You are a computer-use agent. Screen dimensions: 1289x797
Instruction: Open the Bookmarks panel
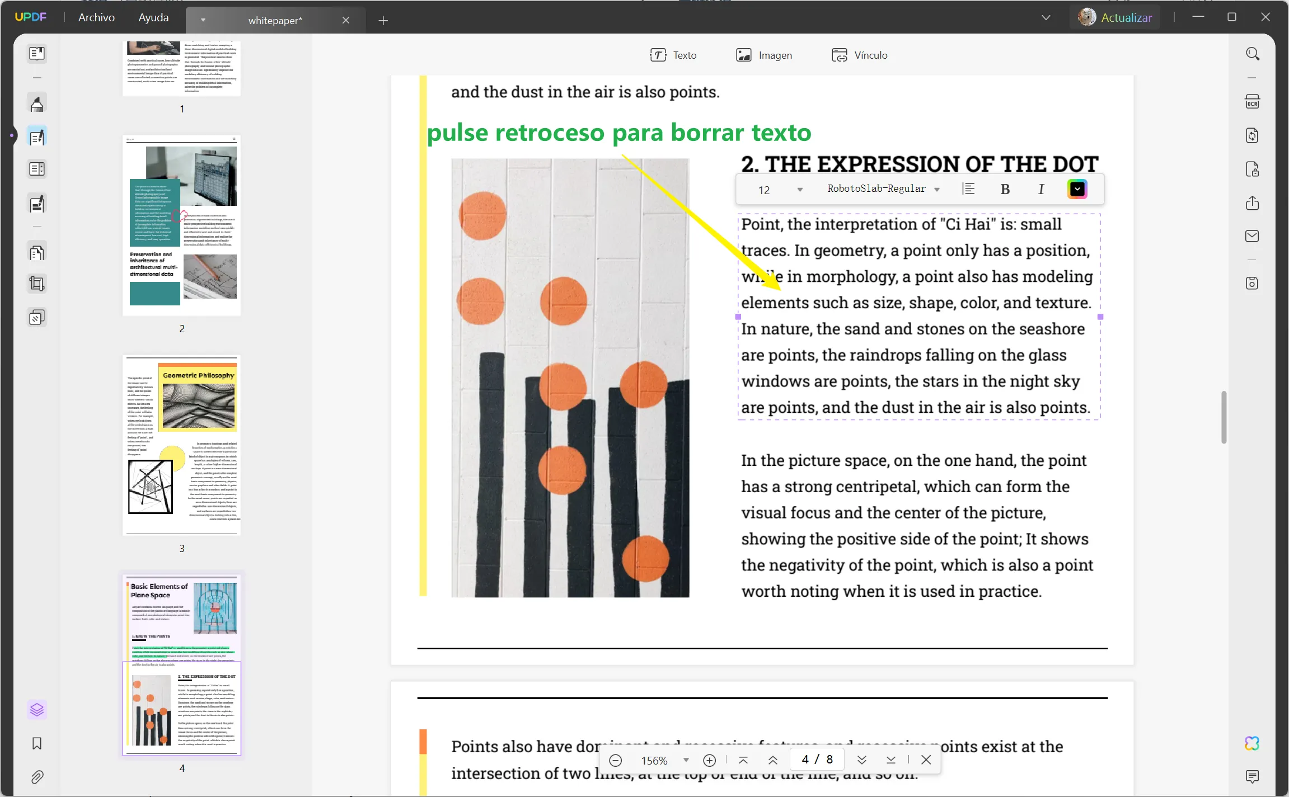(37, 743)
